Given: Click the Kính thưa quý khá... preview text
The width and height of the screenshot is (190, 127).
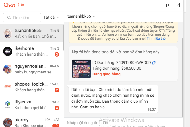Looking at the screenshot, I should coord(32,108).
